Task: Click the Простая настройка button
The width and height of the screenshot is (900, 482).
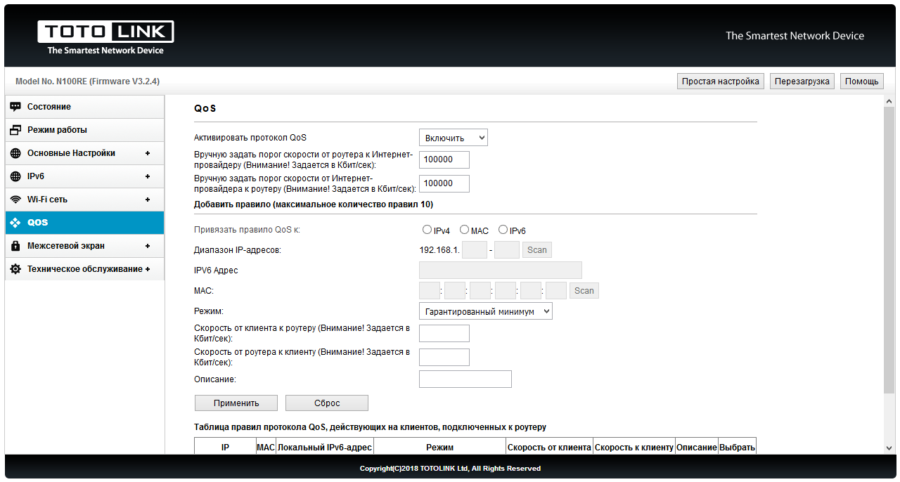Action: click(x=721, y=82)
